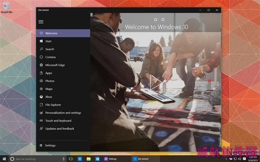Open the volume icon in system tray
The image size is (260, 162).
240,159
